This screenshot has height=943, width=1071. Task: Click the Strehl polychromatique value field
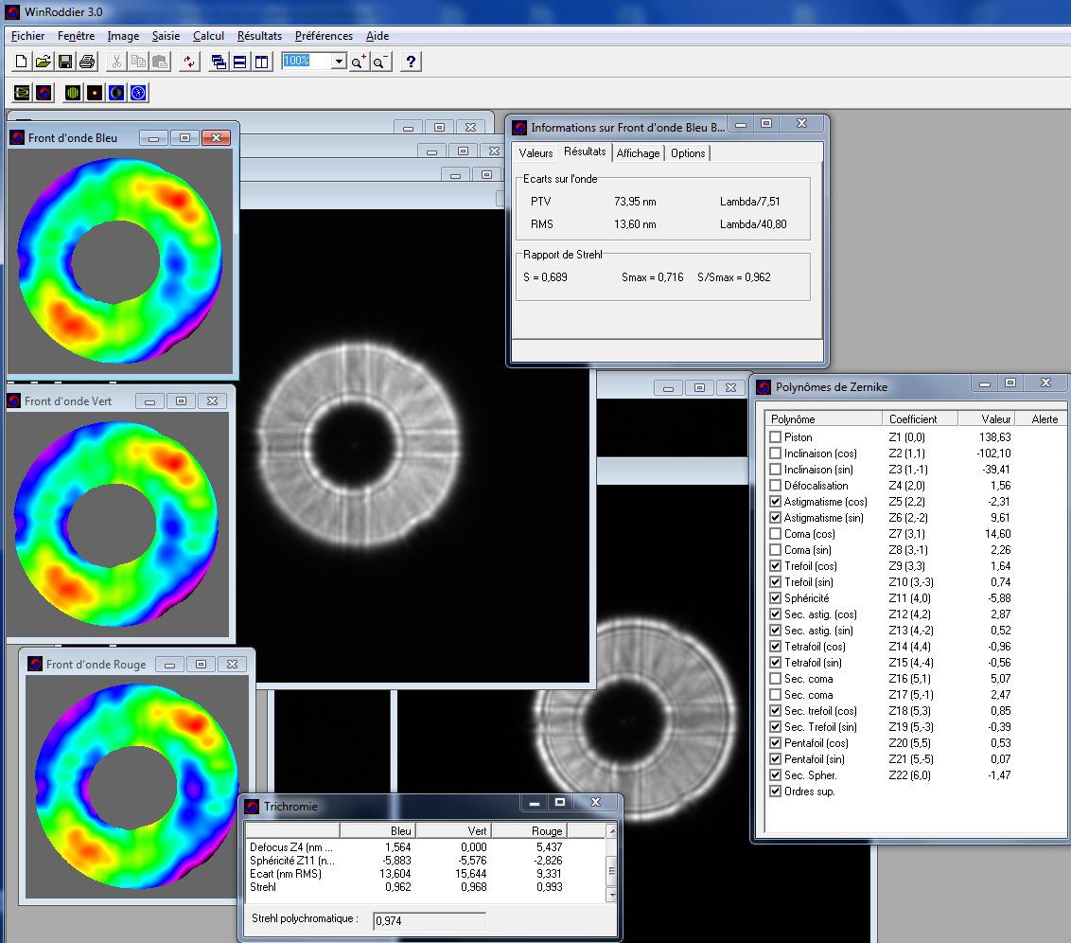click(x=430, y=920)
